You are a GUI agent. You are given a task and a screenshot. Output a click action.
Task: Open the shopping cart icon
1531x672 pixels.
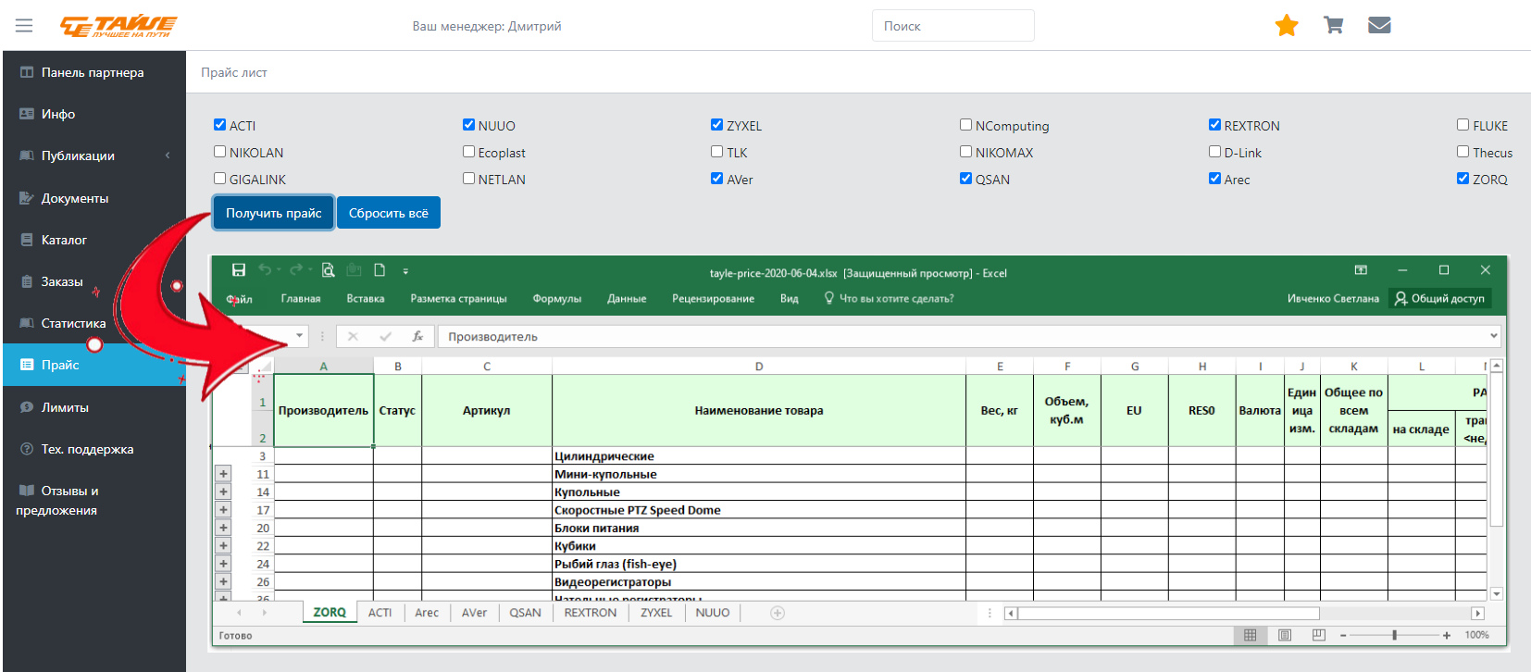click(1333, 25)
